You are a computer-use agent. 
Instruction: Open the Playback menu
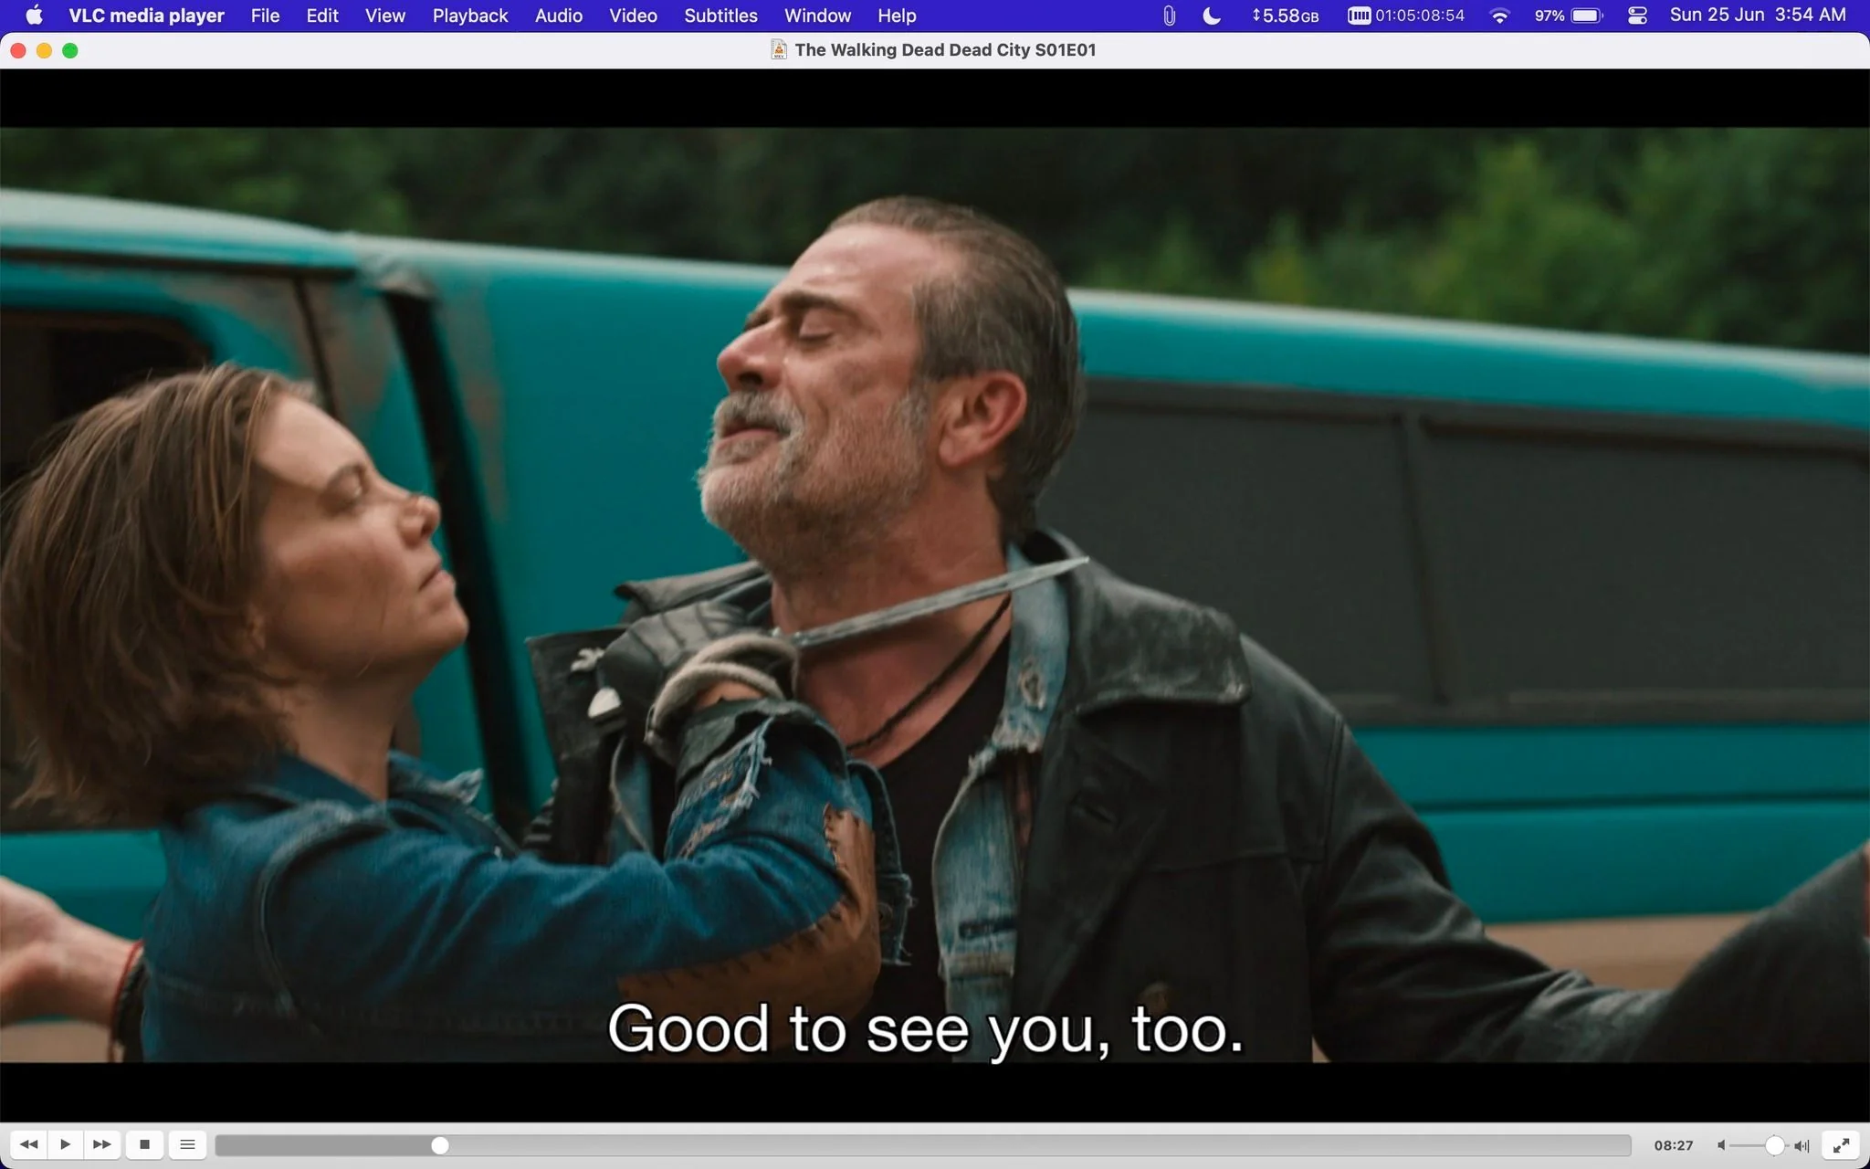click(470, 16)
